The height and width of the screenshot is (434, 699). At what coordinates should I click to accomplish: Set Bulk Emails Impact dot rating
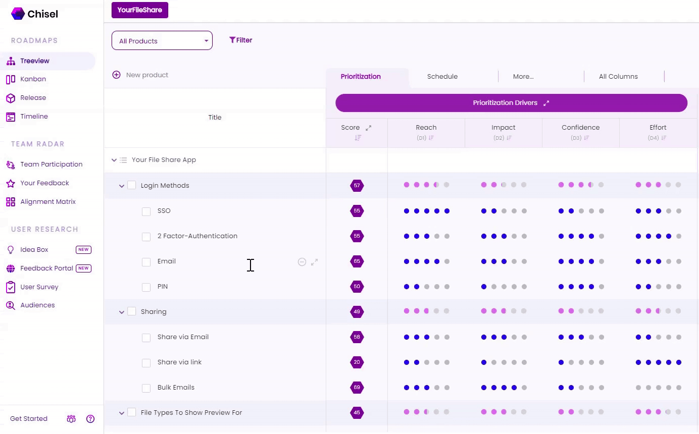tap(504, 388)
